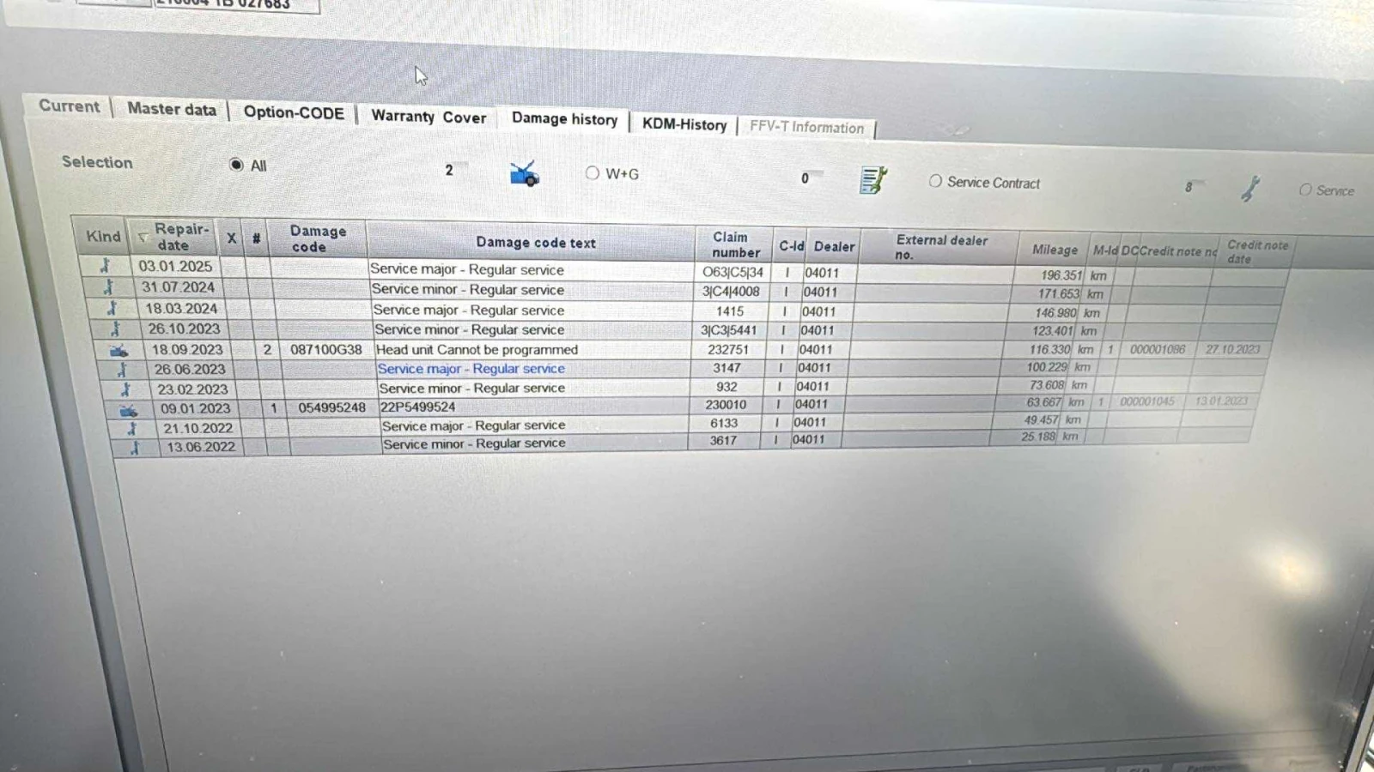
Task: Click service icon in 31.07.2024 row
Action: coord(108,287)
